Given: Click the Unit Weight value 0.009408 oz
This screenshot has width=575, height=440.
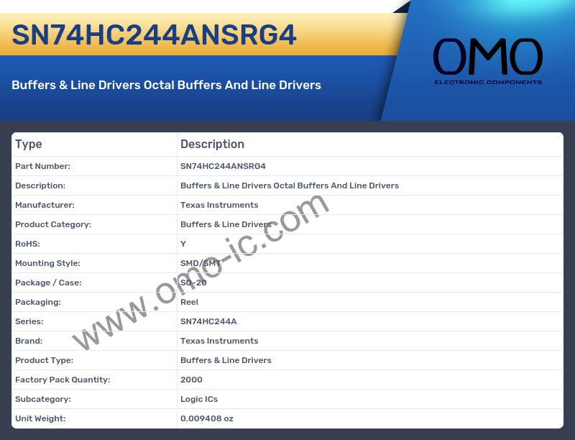Looking at the screenshot, I should coord(207,418).
